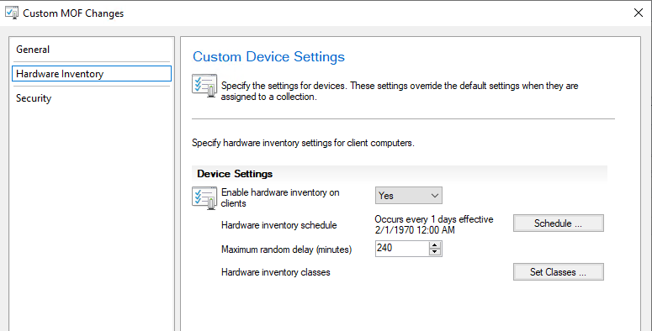This screenshot has height=331, width=652.
Task: Close the Custom MOF Changes dialog
Action: pos(639,13)
